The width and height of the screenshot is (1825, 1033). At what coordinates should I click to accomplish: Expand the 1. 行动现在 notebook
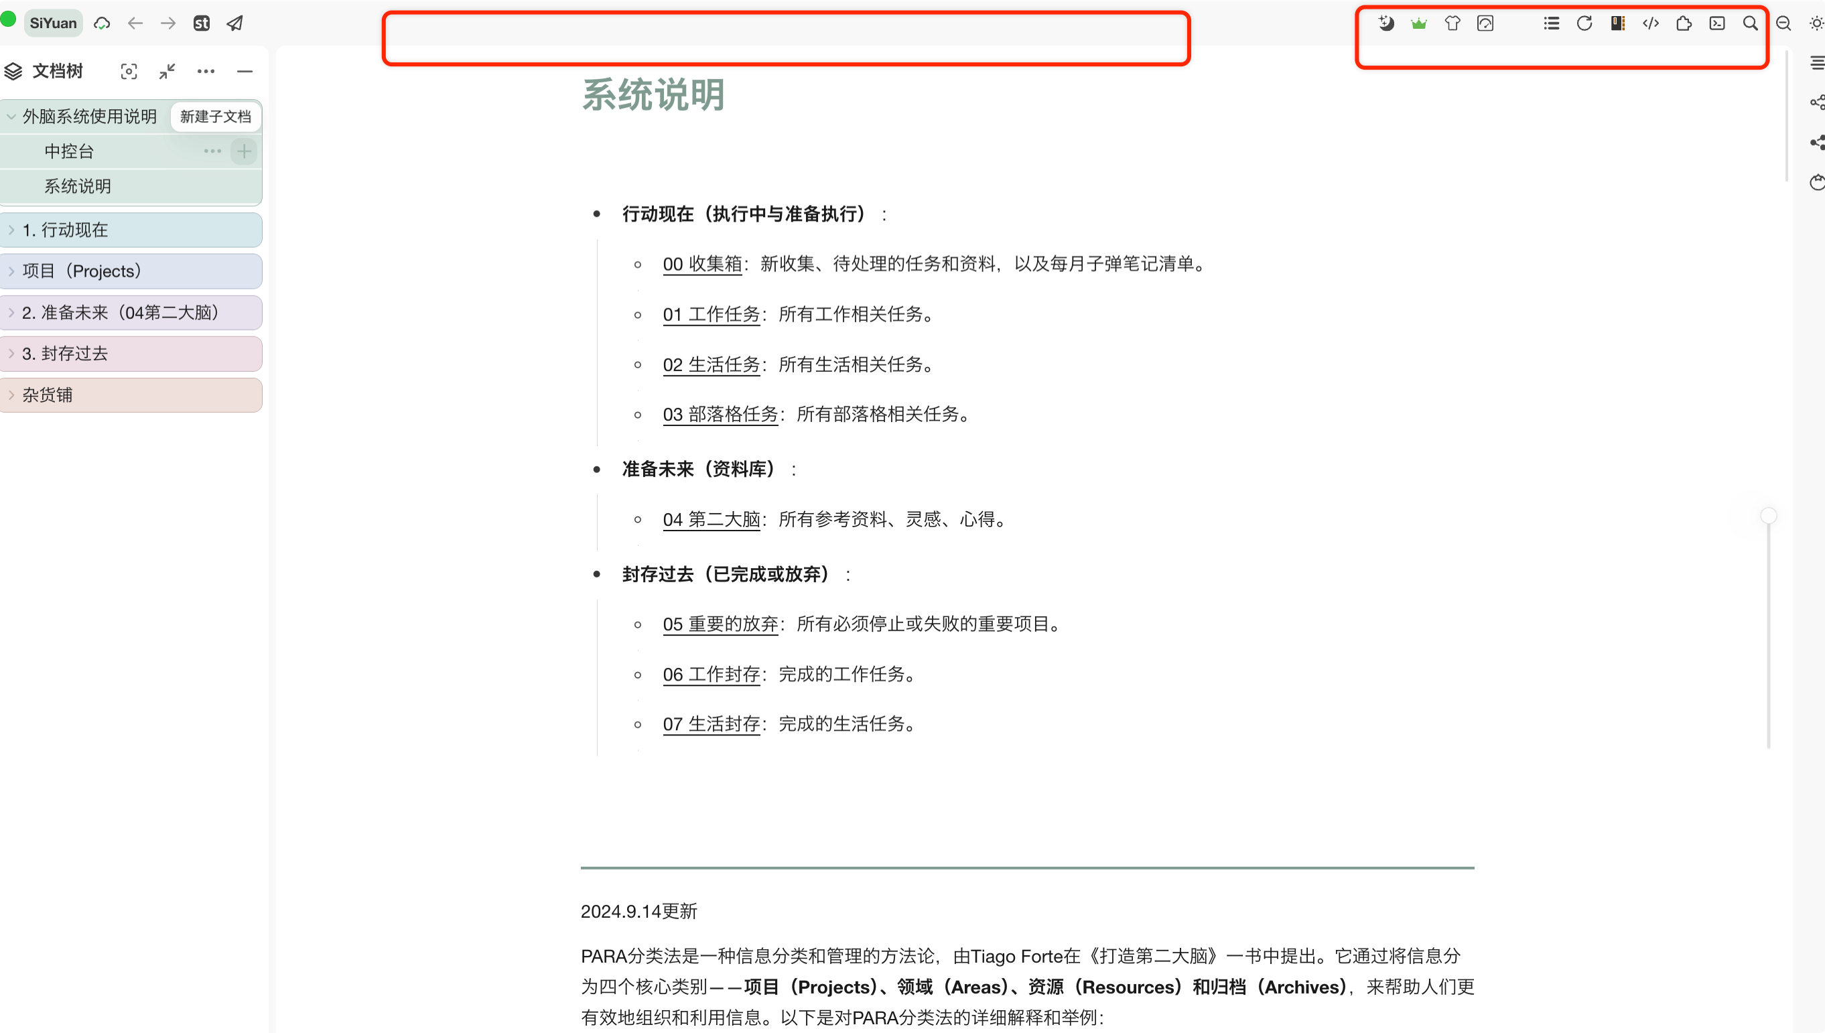pos(11,230)
